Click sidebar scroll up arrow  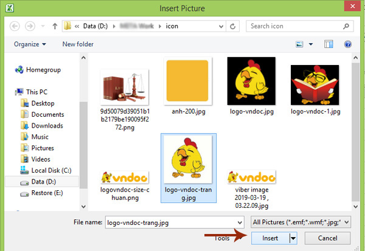coord(83,58)
